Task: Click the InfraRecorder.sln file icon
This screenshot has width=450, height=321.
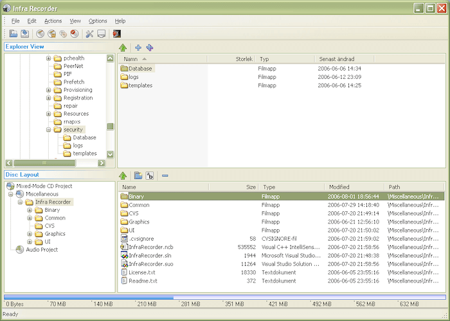Action: tap(124, 256)
